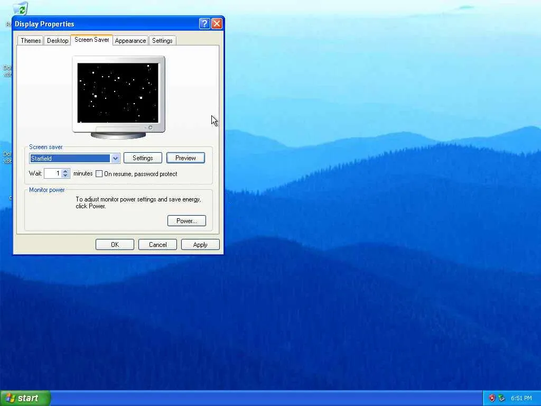
Task: Click the Display Properties title bar
Action: tap(105, 24)
